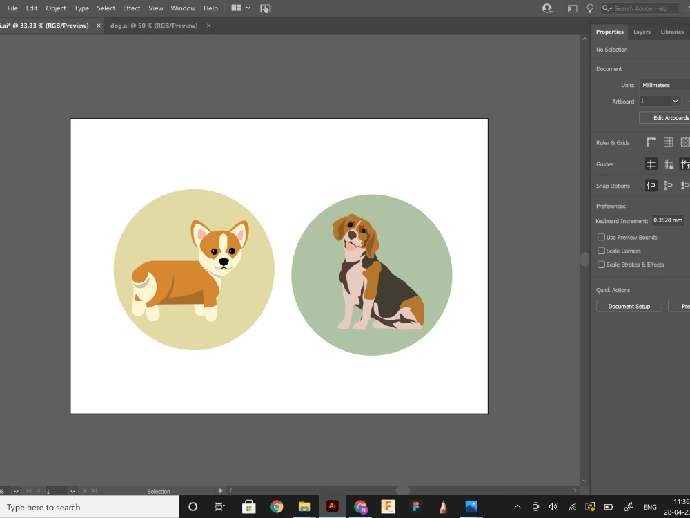The height and width of the screenshot is (518, 690).
Task: Enable Scale Strokes & Effects checkbox
Action: (x=601, y=265)
